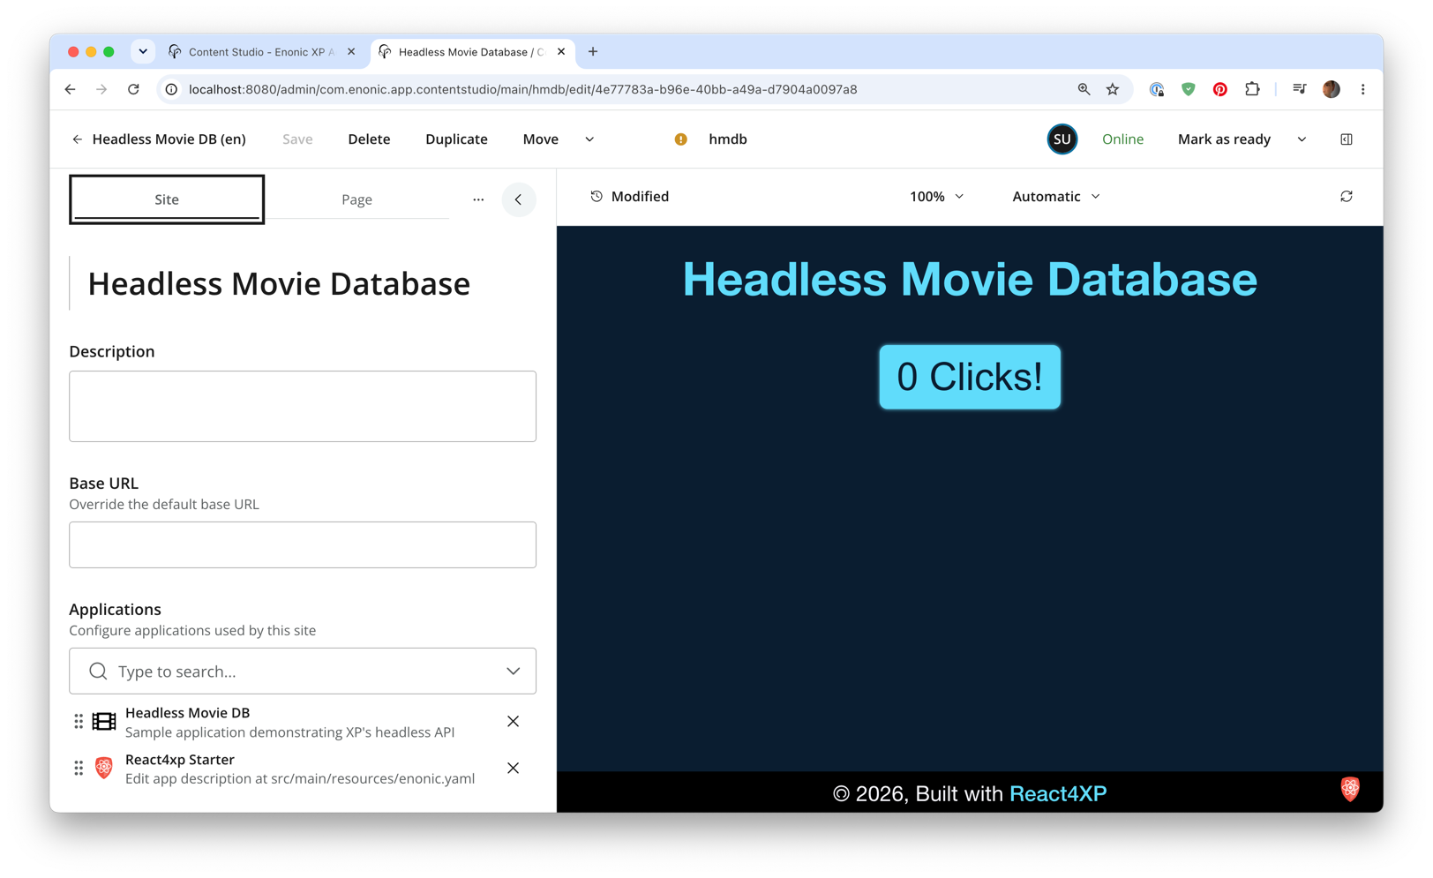
Task: Open the Automatic preview mode dropdown
Action: [x=1056, y=197]
